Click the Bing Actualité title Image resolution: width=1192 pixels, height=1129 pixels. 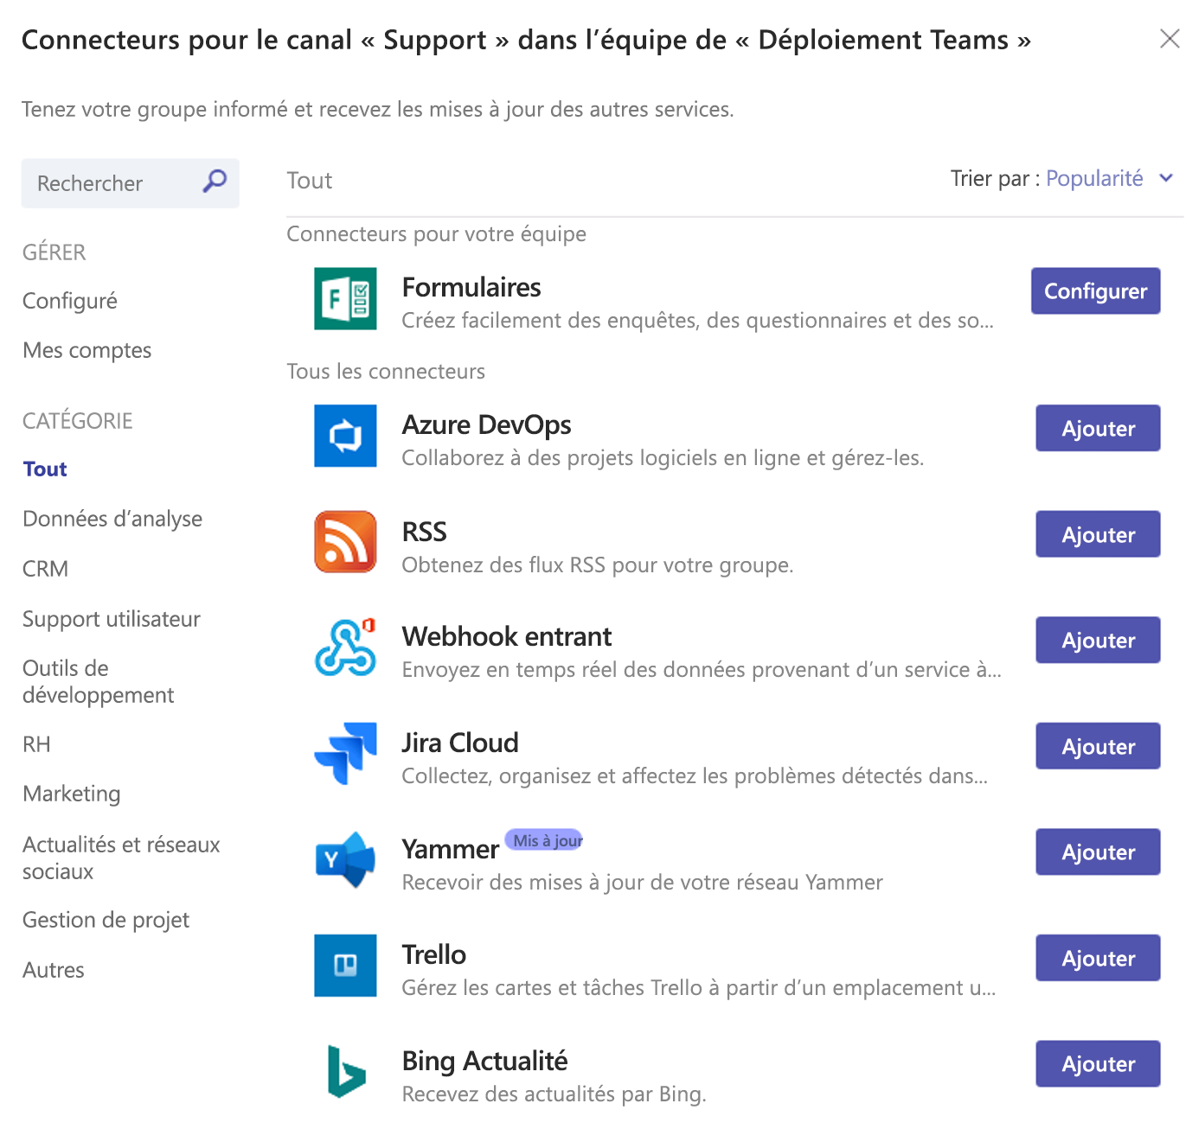tap(485, 1061)
